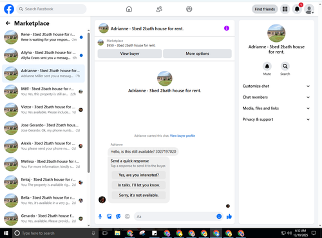Start a voice clip with the microphone icon
This screenshot has width=322, height=238.
click(100, 217)
